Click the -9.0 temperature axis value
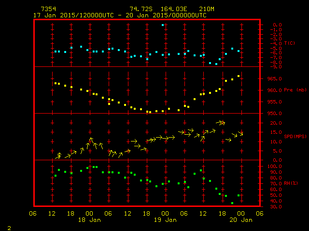The image size is (309, 231). [276, 67]
